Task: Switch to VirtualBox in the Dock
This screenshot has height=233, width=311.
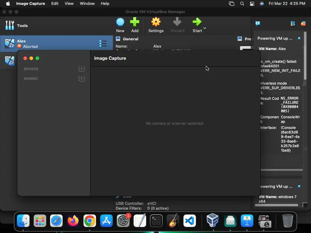Action: tap(212, 220)
